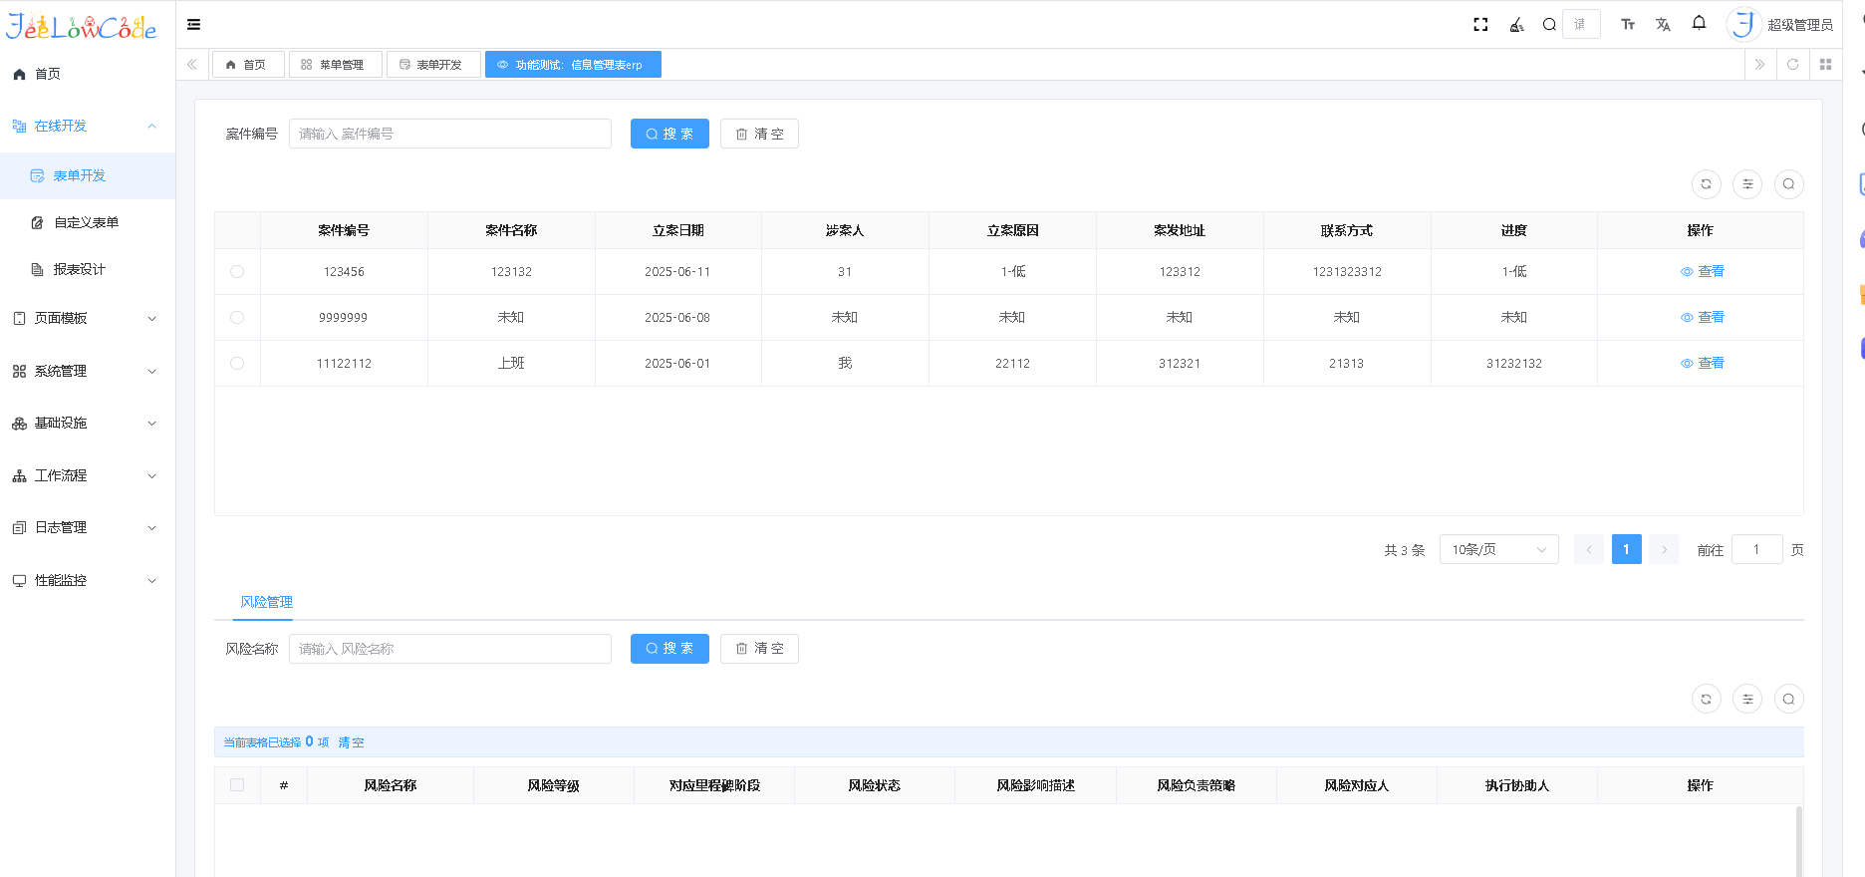The height and width of the screenshot is (877, 1865).
Task: Click the header search box
Action: (1581, 24)
